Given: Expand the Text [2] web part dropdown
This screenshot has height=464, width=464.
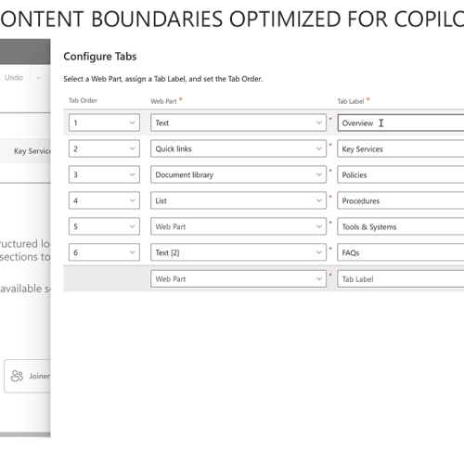Looking at the screenshot, I should [238, 252].
